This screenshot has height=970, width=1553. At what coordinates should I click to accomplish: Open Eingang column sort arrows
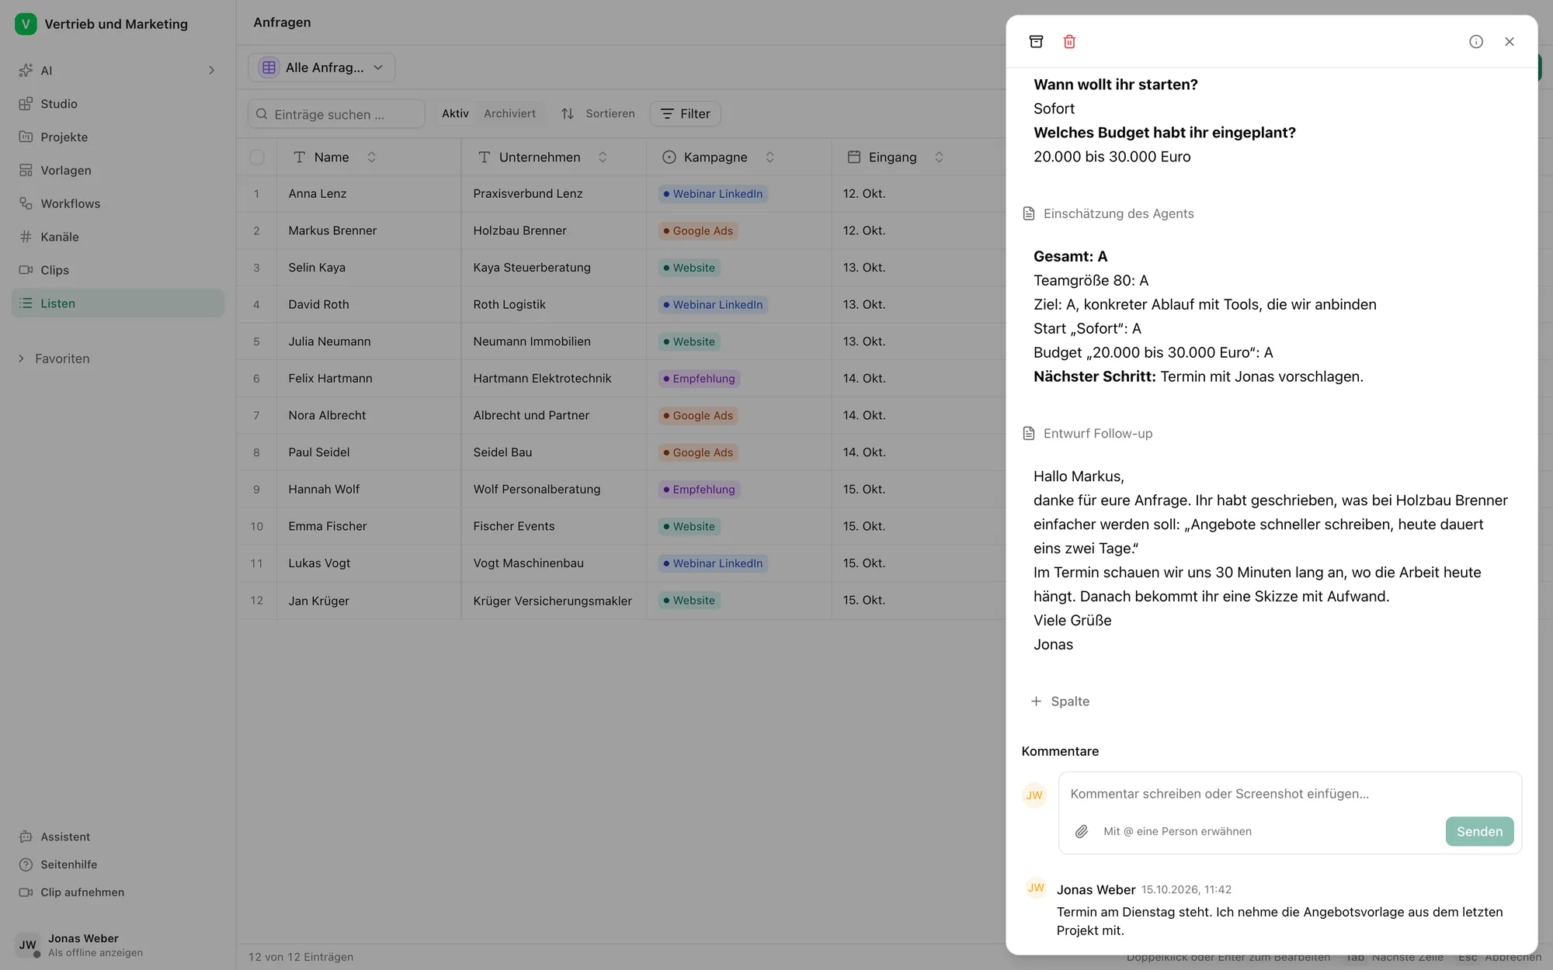click(939, 158)
